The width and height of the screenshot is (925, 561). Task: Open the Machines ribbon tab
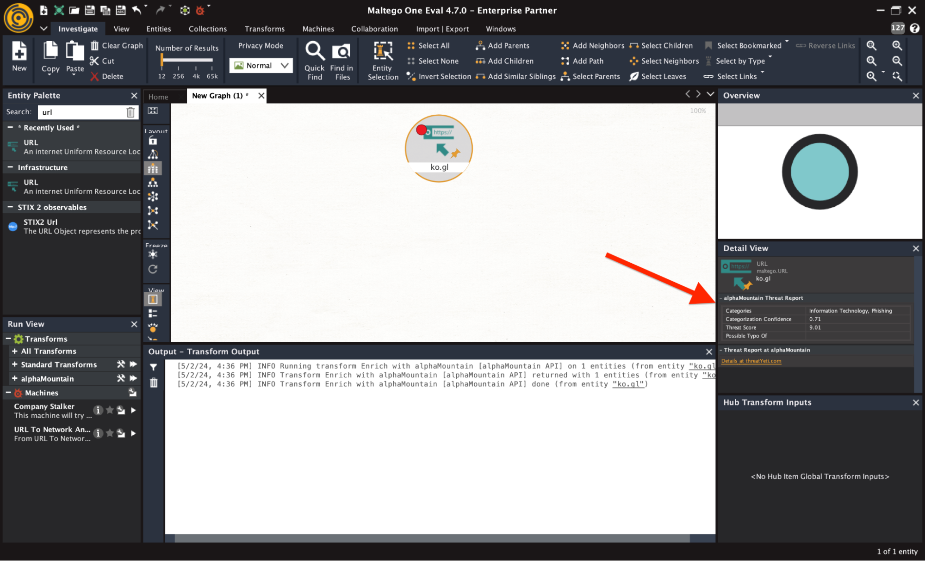(x=318, y=29)
